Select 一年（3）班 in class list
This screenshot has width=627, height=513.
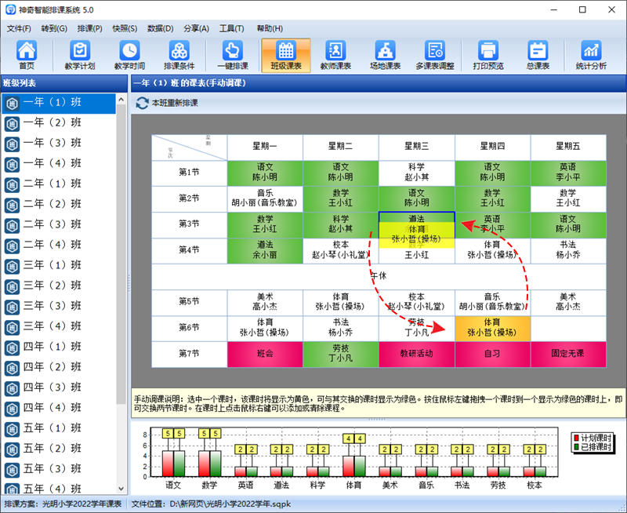click(x=59, y=144)
